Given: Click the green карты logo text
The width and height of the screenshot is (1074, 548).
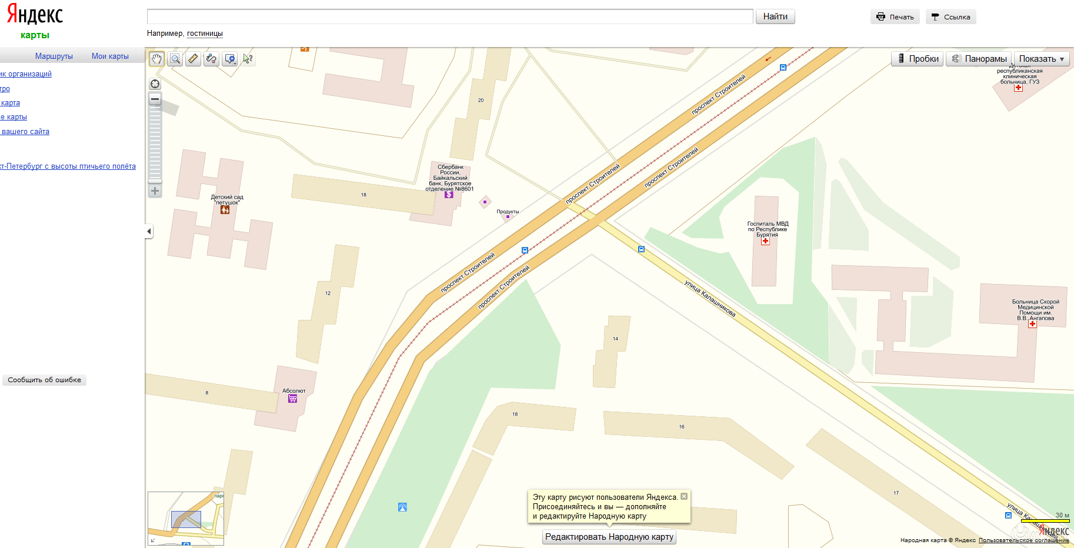Looking at the screenshot, I should tap(35, 35).
